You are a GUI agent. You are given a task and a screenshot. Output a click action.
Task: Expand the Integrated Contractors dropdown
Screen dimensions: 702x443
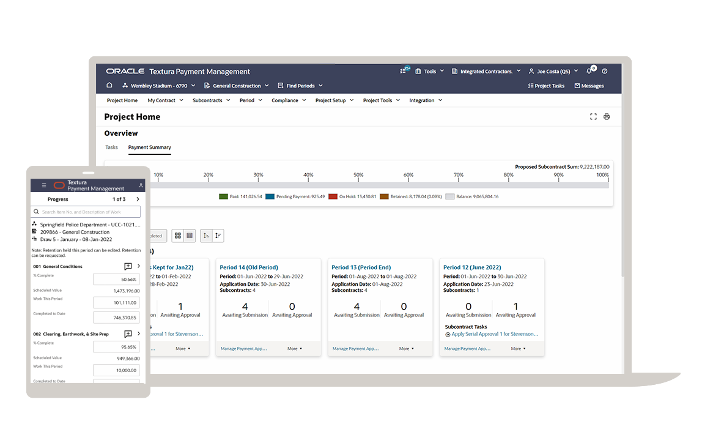pos(486,71)
